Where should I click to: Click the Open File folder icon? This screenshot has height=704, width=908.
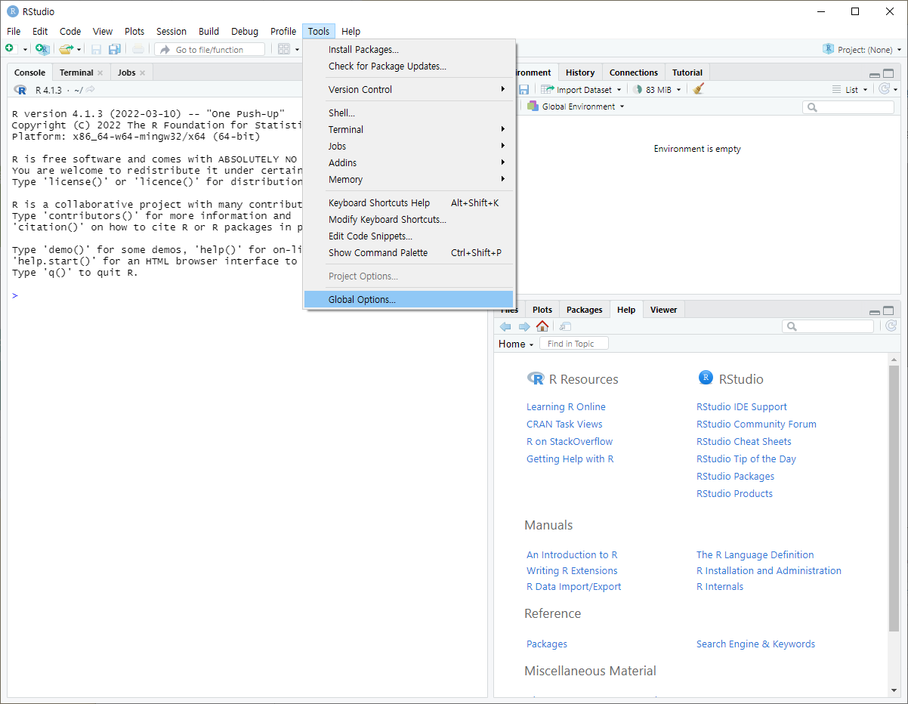pos(66,49)
